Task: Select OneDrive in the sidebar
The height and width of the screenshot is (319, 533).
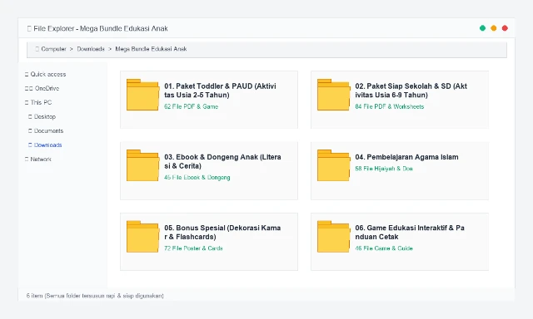Action: [x=42, y=89]
